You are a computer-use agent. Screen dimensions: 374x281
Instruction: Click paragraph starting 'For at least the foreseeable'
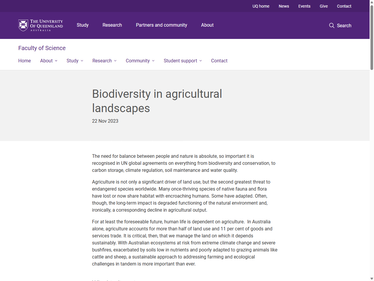pyautogui.click(x=185, y=243)
